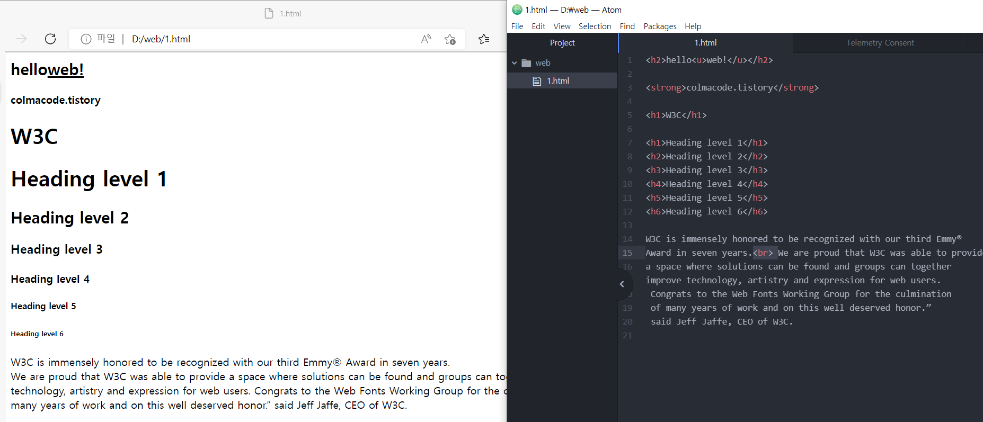Click code line 'Heading level 6' in editor
983x422 pixels.
(x=706, y=212)
